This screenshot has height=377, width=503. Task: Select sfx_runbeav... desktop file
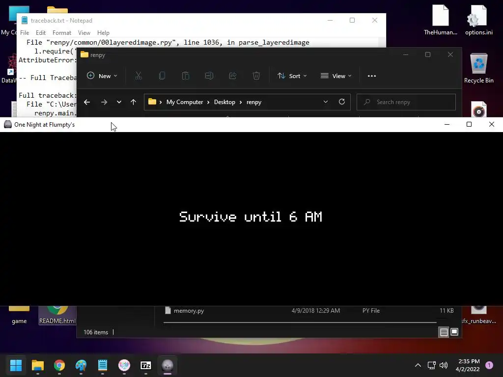pyautogui.click(x=478, y=315)
